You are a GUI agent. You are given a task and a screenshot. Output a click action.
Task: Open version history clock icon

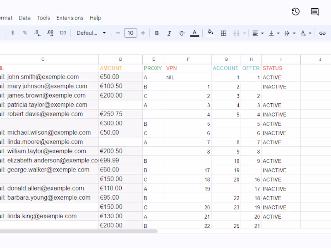click(295, 12)
